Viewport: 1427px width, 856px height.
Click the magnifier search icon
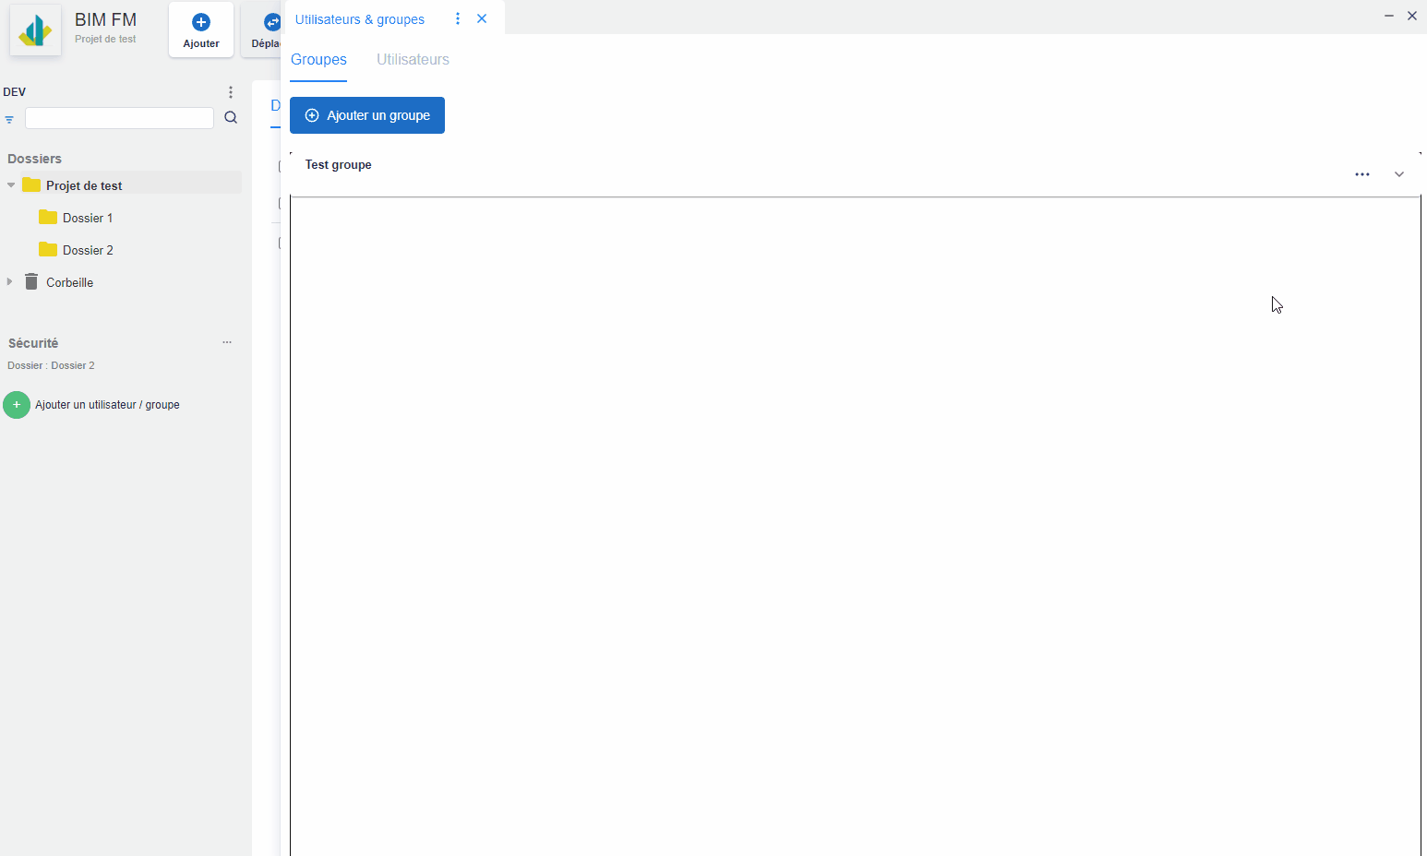coord(231,118)
